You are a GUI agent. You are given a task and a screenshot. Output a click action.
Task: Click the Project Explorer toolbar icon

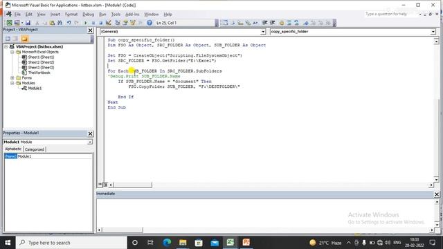pyautogui.click(x=118, y=23)
